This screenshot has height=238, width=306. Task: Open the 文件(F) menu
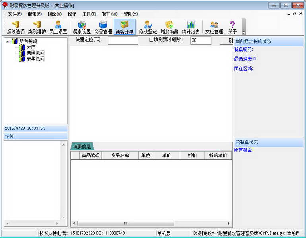point(15,14)
